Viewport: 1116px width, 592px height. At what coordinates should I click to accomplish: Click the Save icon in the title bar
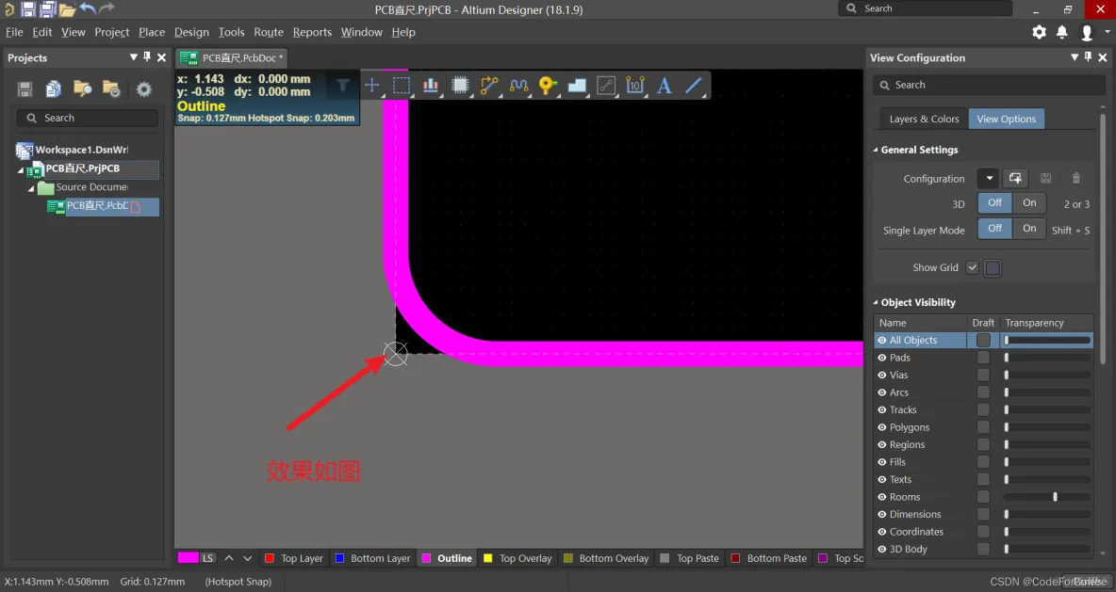pyautogui.click(x=28, y=9)
